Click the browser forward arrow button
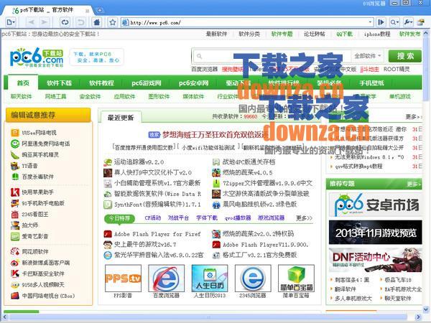 tap(44, 22)
